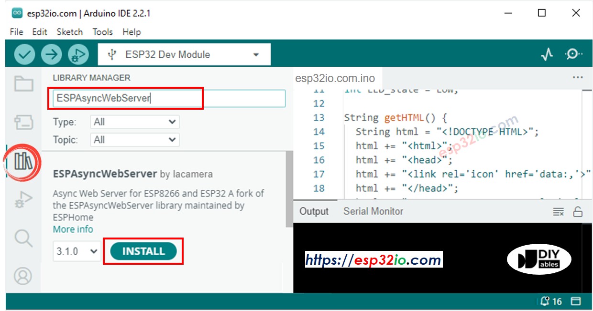Viewport: 593px width, 311px height.
Task: Open the Topic filter dropdown
Action: [x=134, y=140]
